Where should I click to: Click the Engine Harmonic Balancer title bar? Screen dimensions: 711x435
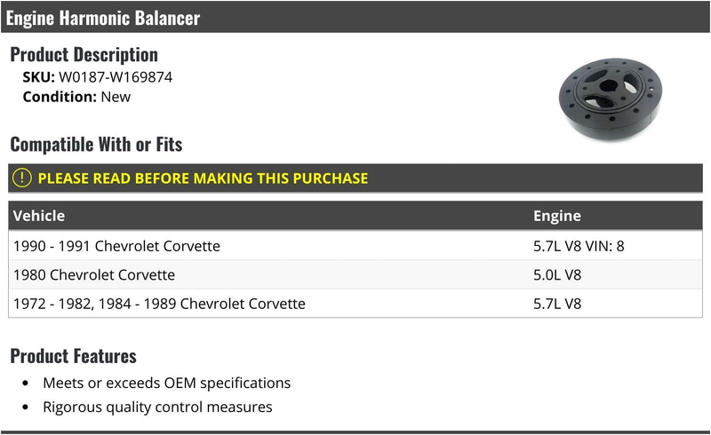[x=355, y=18]
